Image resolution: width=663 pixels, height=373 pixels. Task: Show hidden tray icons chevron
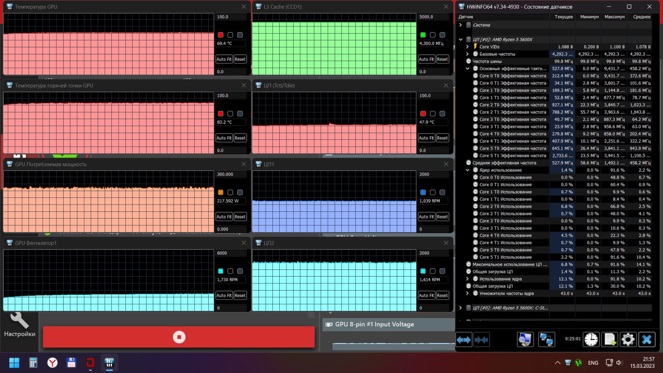click(x=557, y=363)
